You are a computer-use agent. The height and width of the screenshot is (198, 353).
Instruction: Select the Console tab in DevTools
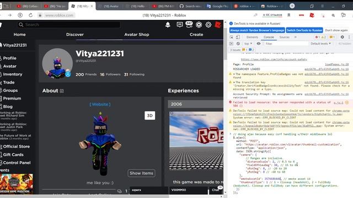click(x=269, y=37)
